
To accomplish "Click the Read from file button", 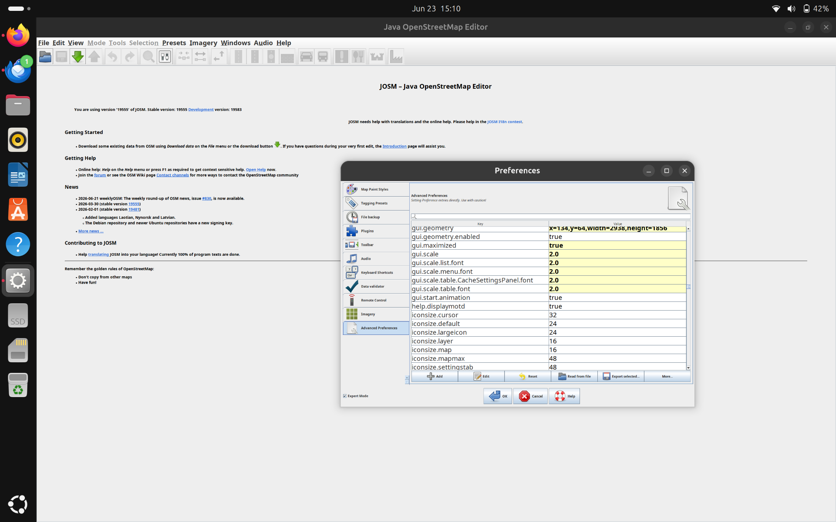I will 574,376.
